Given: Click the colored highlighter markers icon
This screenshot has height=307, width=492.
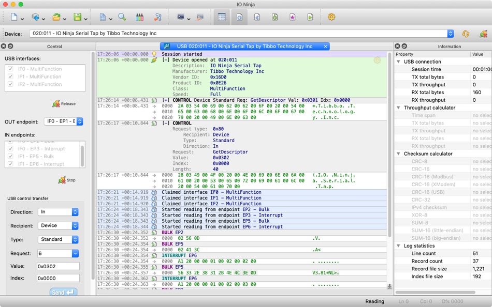Looking at the screenshot, I should (x=140, y=17).
